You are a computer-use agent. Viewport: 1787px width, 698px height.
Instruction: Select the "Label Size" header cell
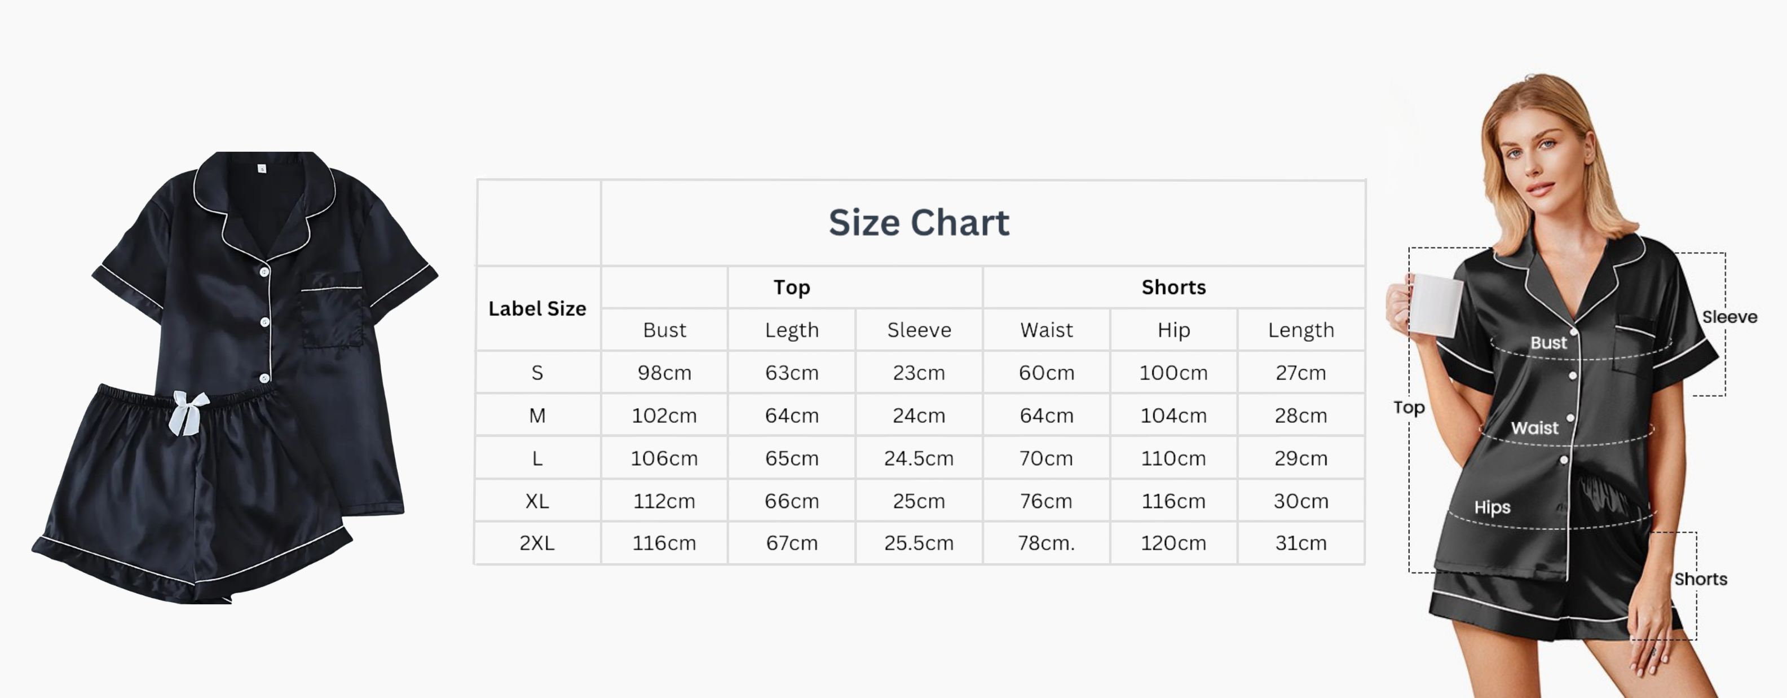point(537,309)
